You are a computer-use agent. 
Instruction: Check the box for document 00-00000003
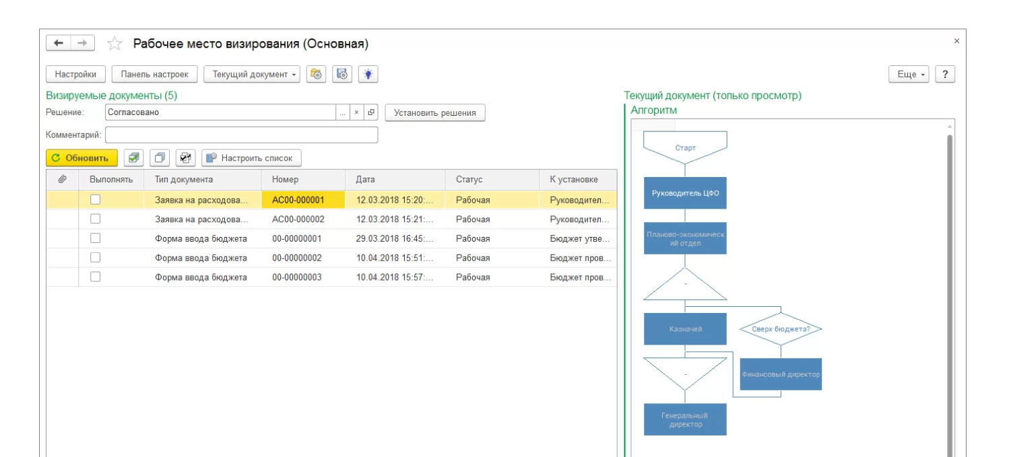pyautogui.click(x=96, y=277)
